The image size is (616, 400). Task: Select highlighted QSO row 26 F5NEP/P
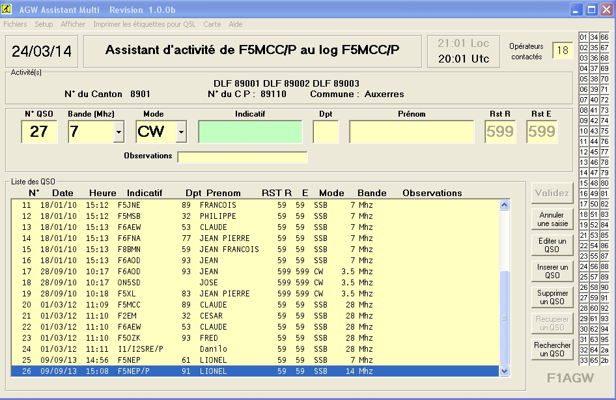coord(255,371)
